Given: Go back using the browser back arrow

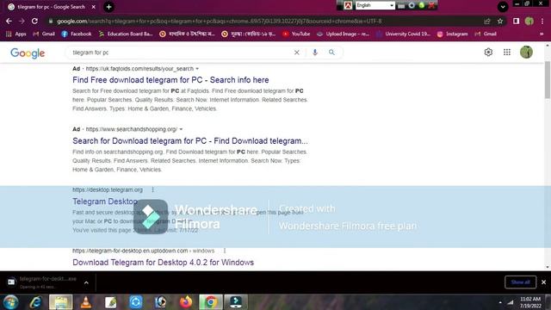Looking at the screenshot, I should tap(9, 21).
